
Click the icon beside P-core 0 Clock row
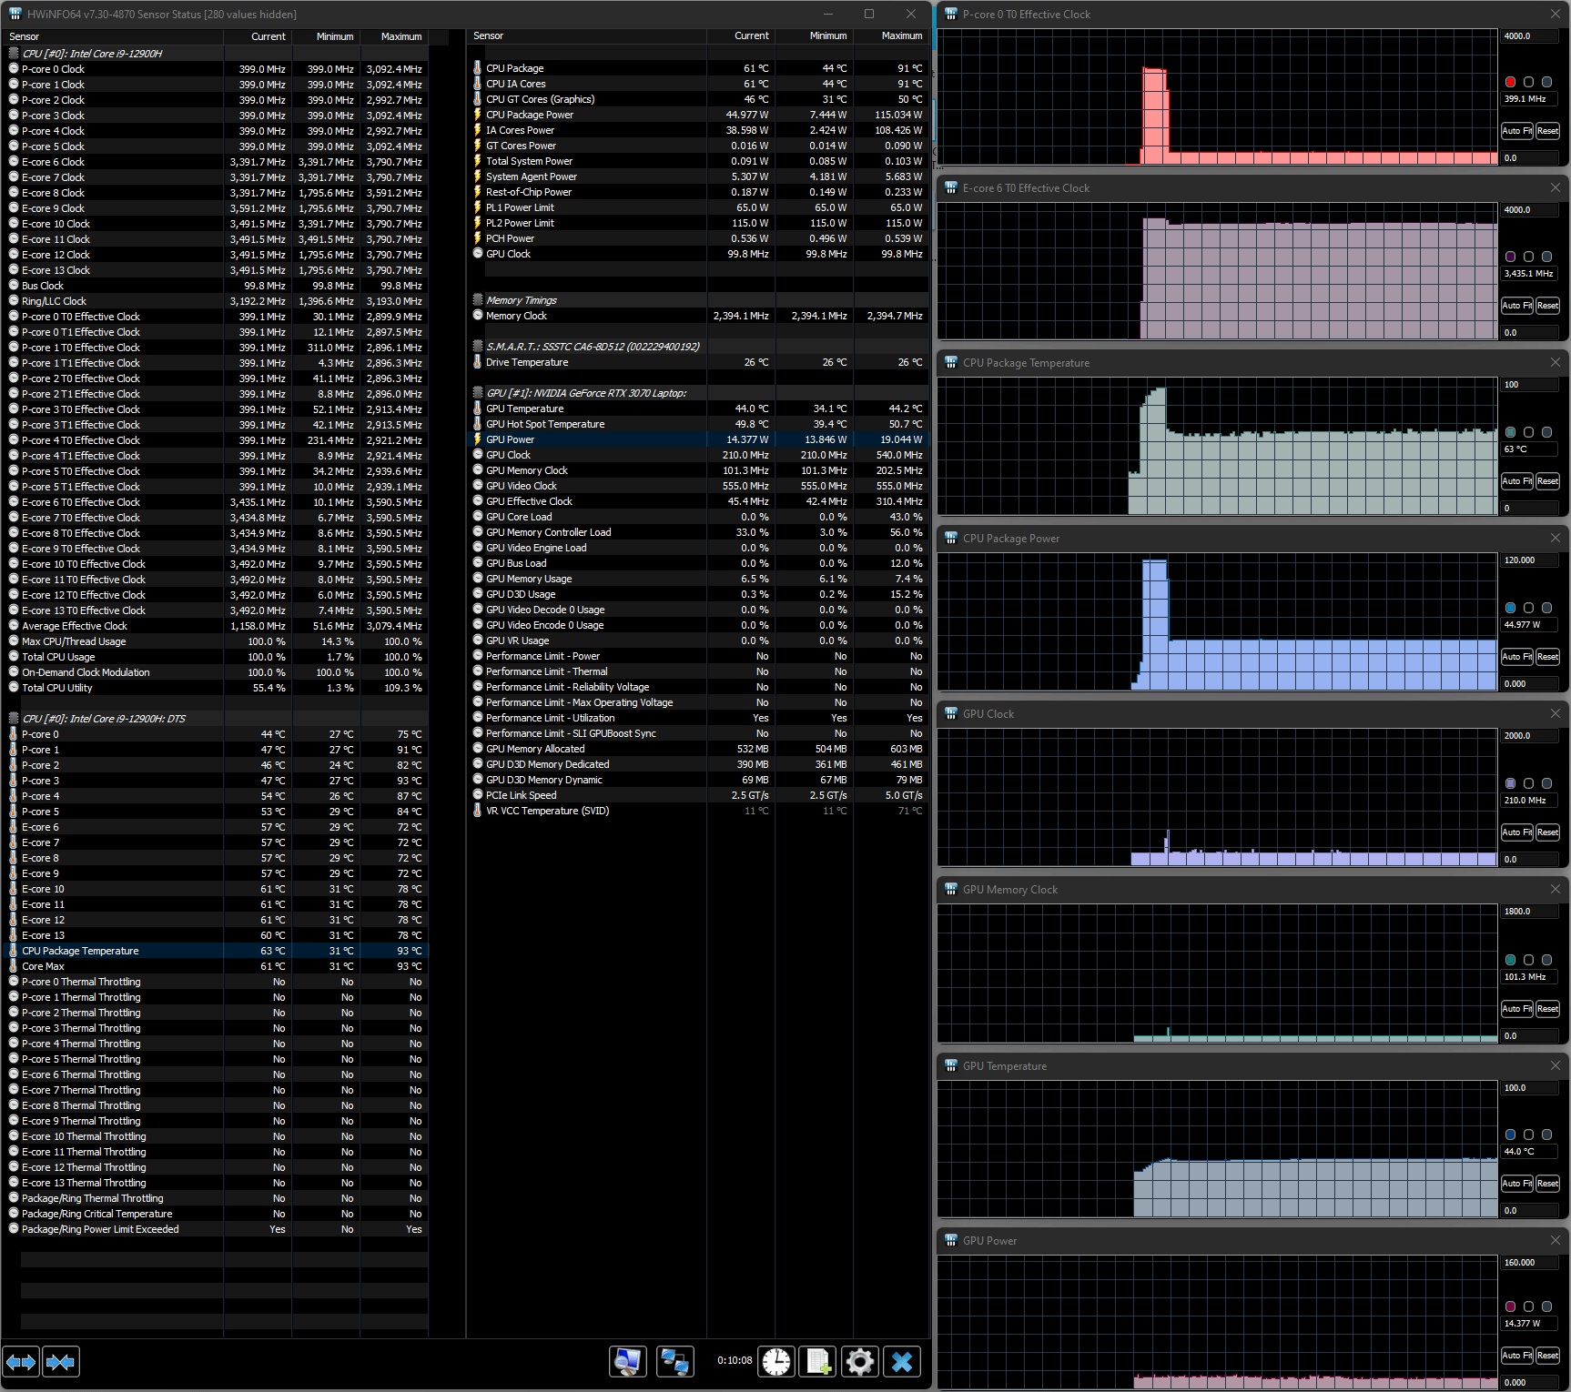click(14, 69)
